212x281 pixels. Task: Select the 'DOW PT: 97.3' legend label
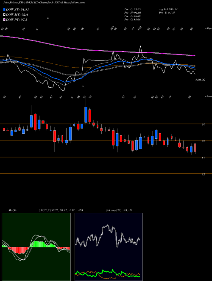(x=17, y=20)
